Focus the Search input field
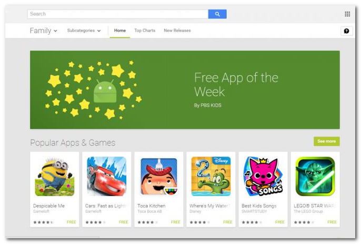 pyautogui.click(x=118, y=14)
